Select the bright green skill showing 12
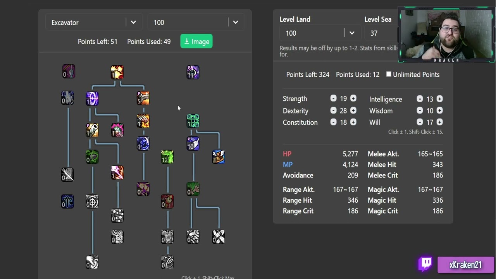The height and width of the screenshot is (279, 496). (167, 157)
